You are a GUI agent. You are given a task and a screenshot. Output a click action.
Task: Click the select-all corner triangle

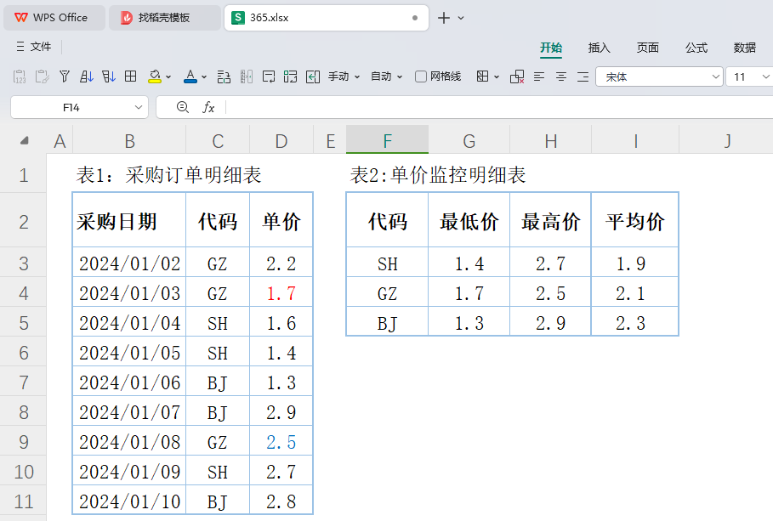point(24,141)
